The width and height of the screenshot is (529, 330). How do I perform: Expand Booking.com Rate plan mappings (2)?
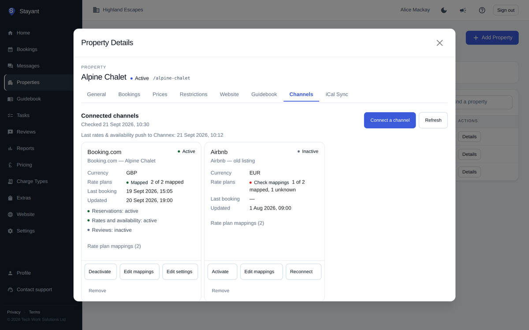(x=114, y=246)
